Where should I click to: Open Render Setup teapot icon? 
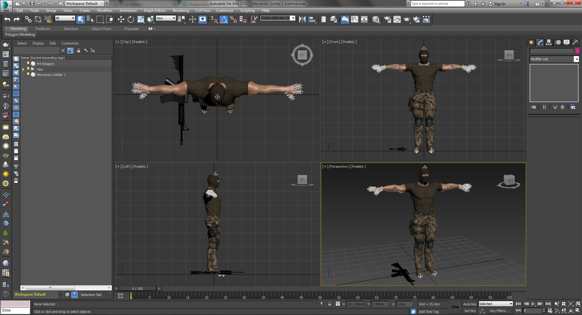coord(387,19)
